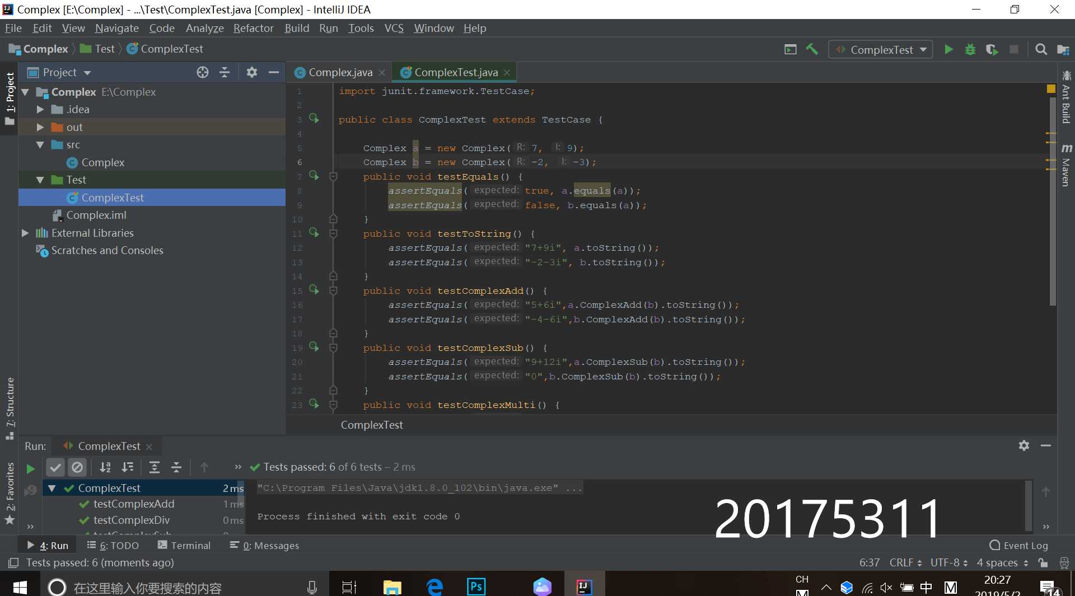1075x596 pixels.
Task: Toggle fold marker for testComplexSub method
Action: [333, 348]
